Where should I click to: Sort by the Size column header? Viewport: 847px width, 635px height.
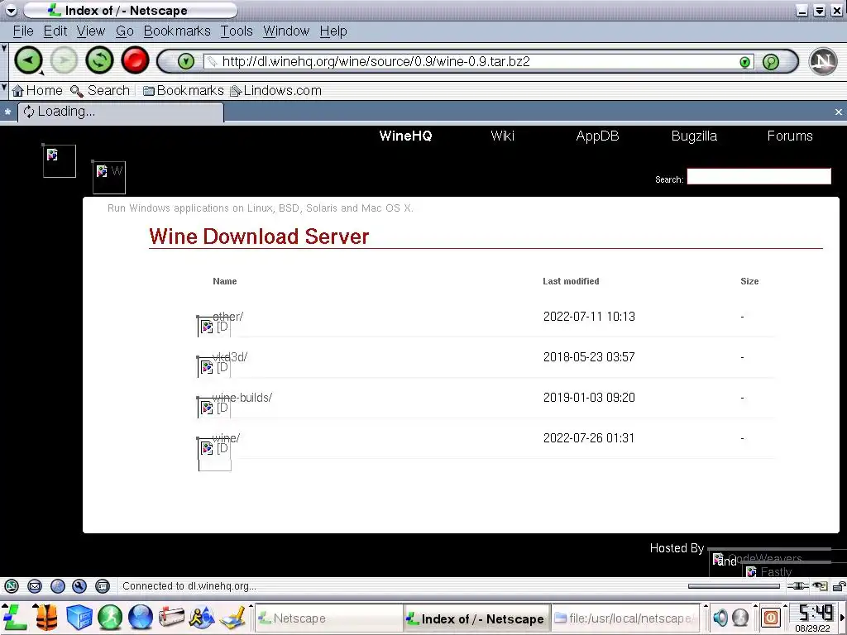pos(749,281)
